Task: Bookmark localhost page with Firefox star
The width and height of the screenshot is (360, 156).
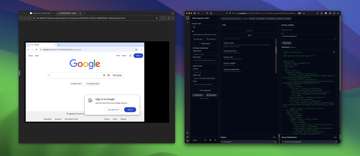Action: point(304,13)
